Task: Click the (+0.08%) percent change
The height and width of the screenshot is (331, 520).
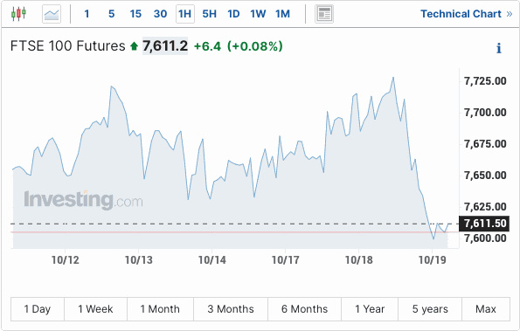Action: [x=254, y=46]
